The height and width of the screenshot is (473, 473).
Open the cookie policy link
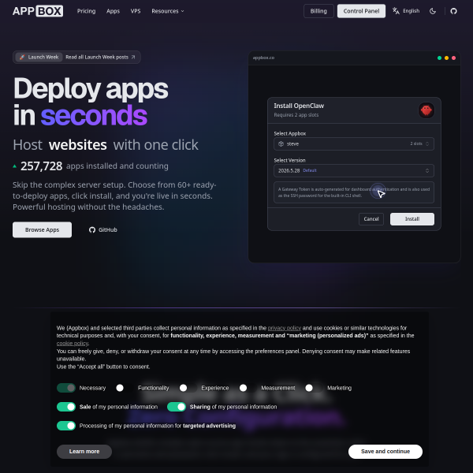point(73,343)
